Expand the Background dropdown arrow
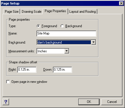This screenshot has height=108, width=125. (x=94, y=42)
